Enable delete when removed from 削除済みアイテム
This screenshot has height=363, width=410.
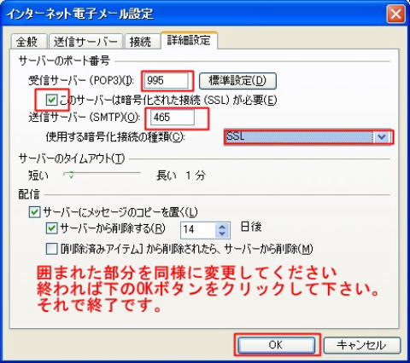51,249
